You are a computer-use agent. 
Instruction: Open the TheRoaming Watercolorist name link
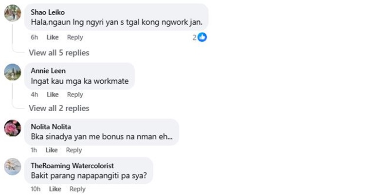click(73, 166)
